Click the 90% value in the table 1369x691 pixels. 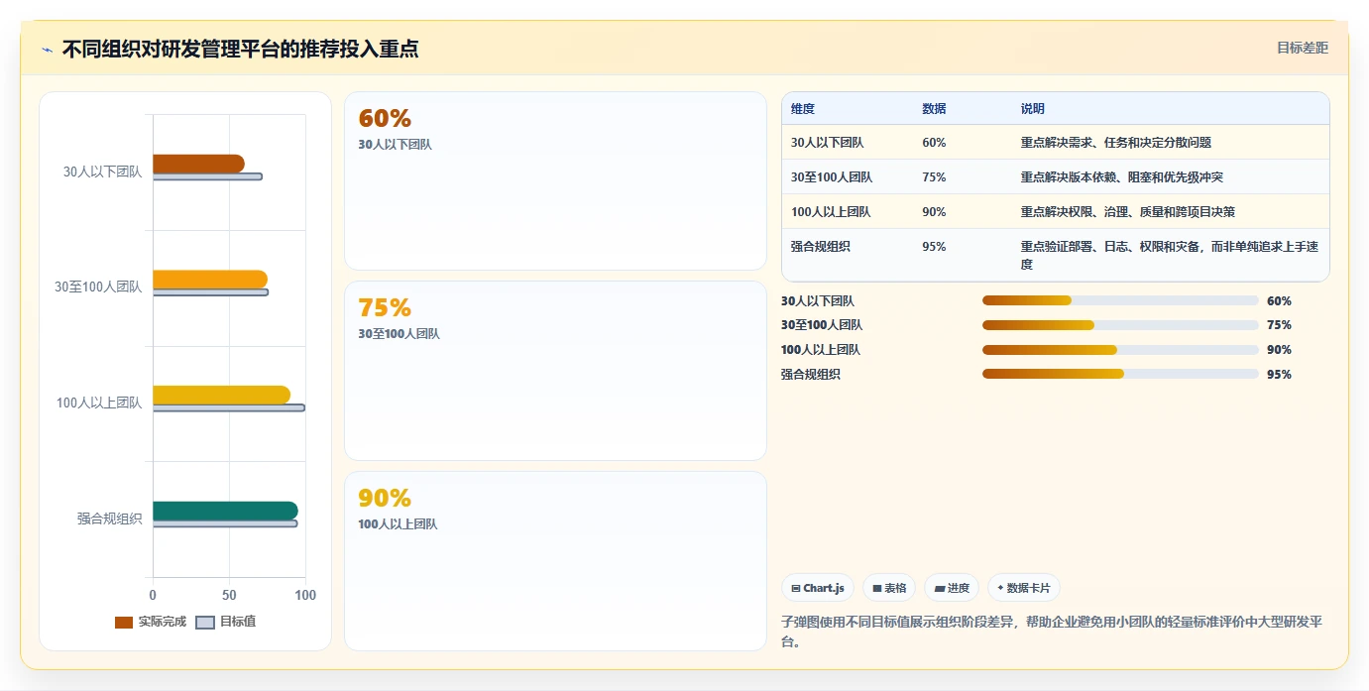(934, 212)
